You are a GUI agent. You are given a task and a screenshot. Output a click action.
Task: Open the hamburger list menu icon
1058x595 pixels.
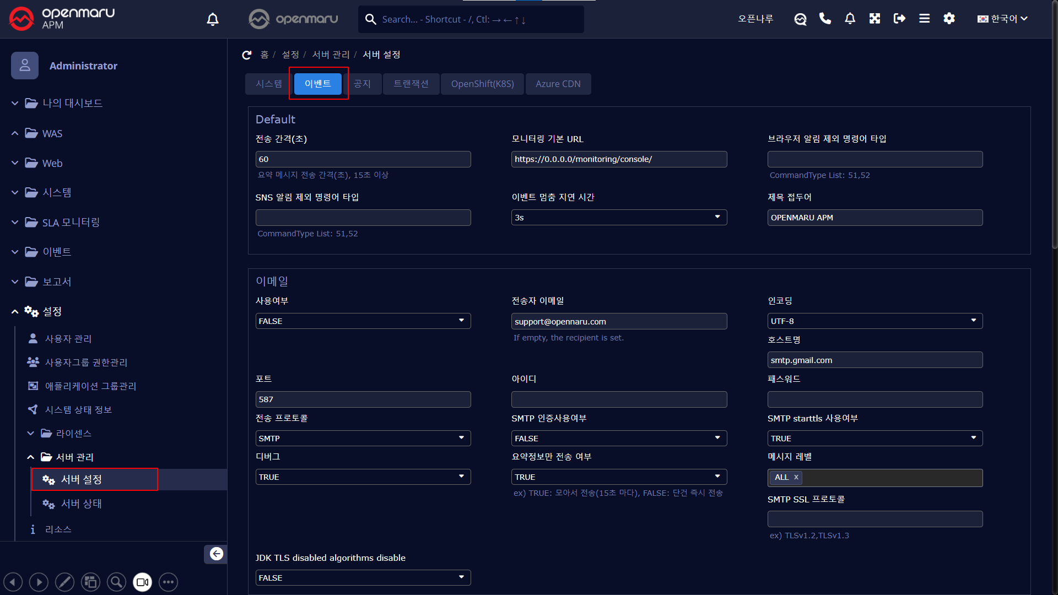tap(924, 19)
